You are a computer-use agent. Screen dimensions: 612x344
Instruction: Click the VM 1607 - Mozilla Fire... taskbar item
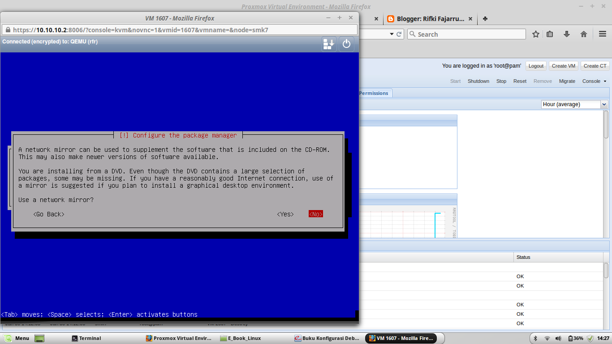coord(401,338)
